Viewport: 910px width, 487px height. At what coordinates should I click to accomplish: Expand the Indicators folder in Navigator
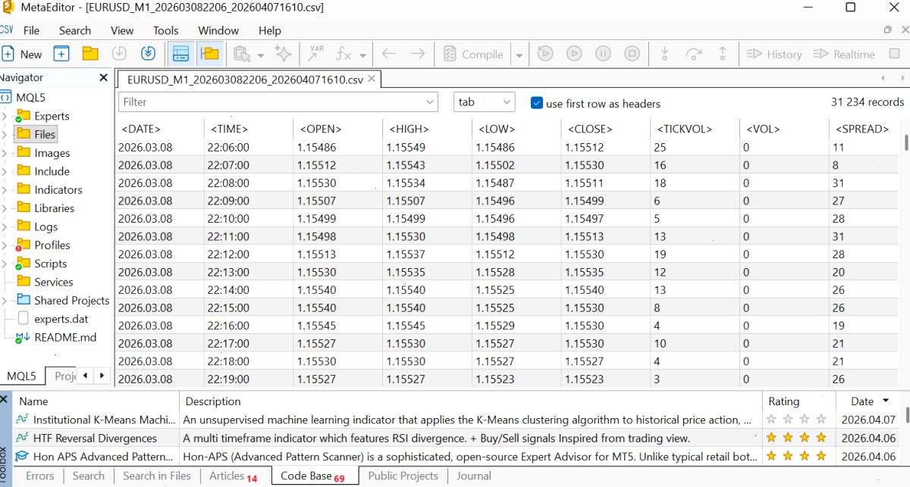(x=5, y=189)
